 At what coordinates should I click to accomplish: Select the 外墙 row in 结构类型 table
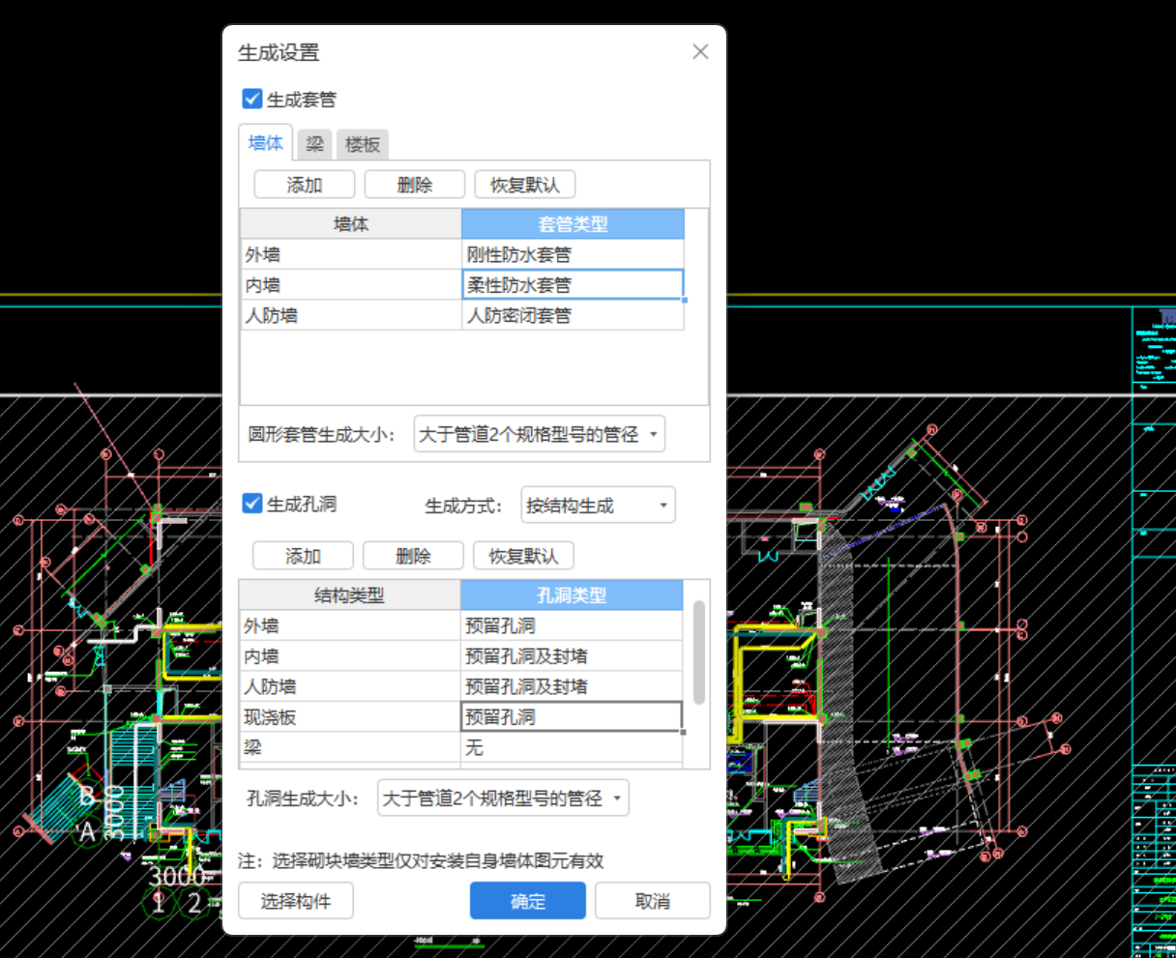point(349,625)
